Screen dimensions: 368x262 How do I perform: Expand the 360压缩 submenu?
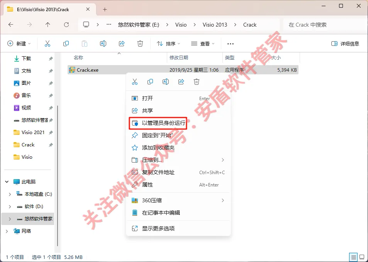[x=223, y=200]
